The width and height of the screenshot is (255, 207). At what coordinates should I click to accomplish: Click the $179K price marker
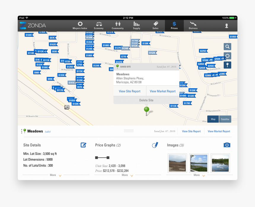(x=187, y=103)
